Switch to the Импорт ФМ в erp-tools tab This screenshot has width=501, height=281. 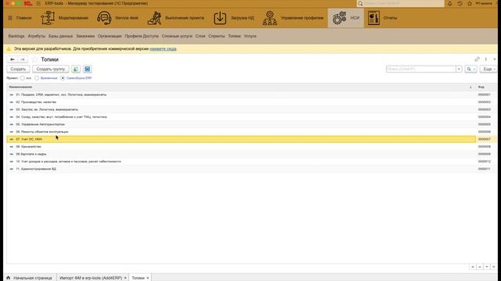coord(91,278)
